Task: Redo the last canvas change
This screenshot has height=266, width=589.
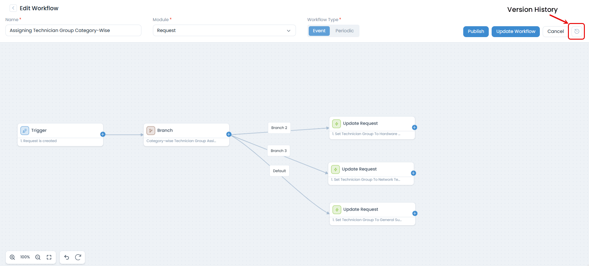Action: [78, 257]
